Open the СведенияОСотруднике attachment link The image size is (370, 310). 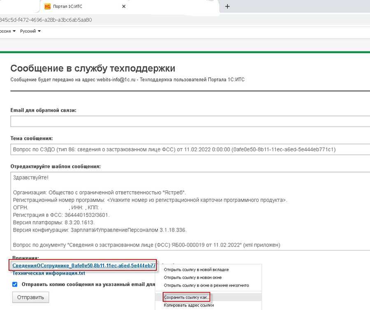coord(84,266)
